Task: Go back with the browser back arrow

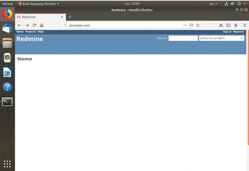Action: pyautogui.click(x=20, y=25)
